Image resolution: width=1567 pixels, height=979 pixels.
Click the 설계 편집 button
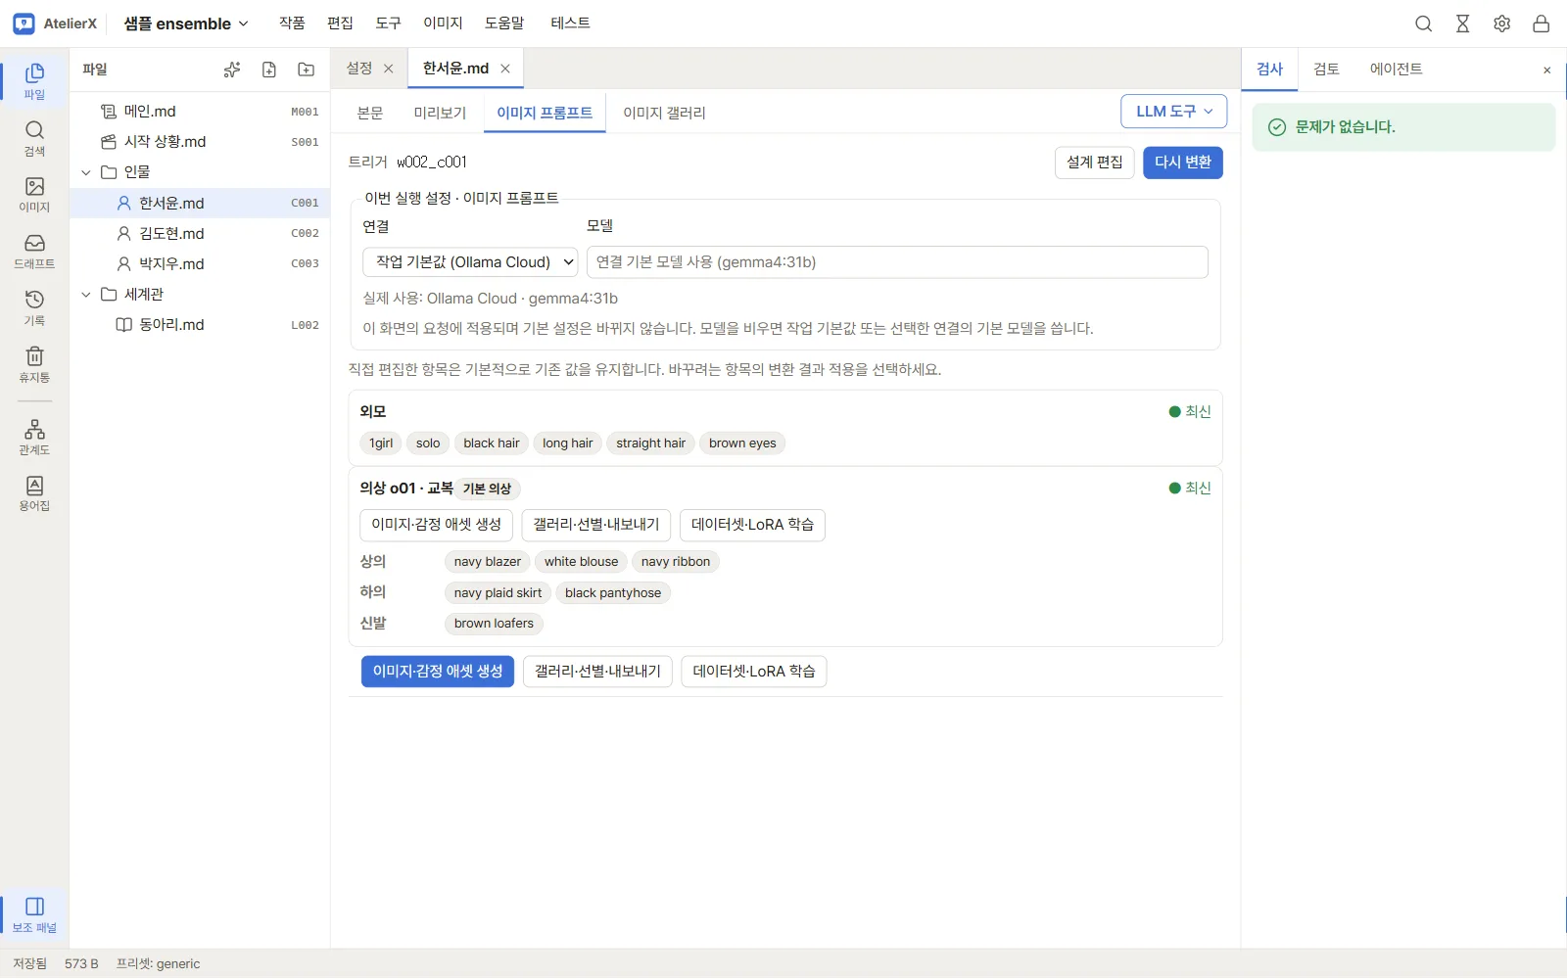(1095, 163)
